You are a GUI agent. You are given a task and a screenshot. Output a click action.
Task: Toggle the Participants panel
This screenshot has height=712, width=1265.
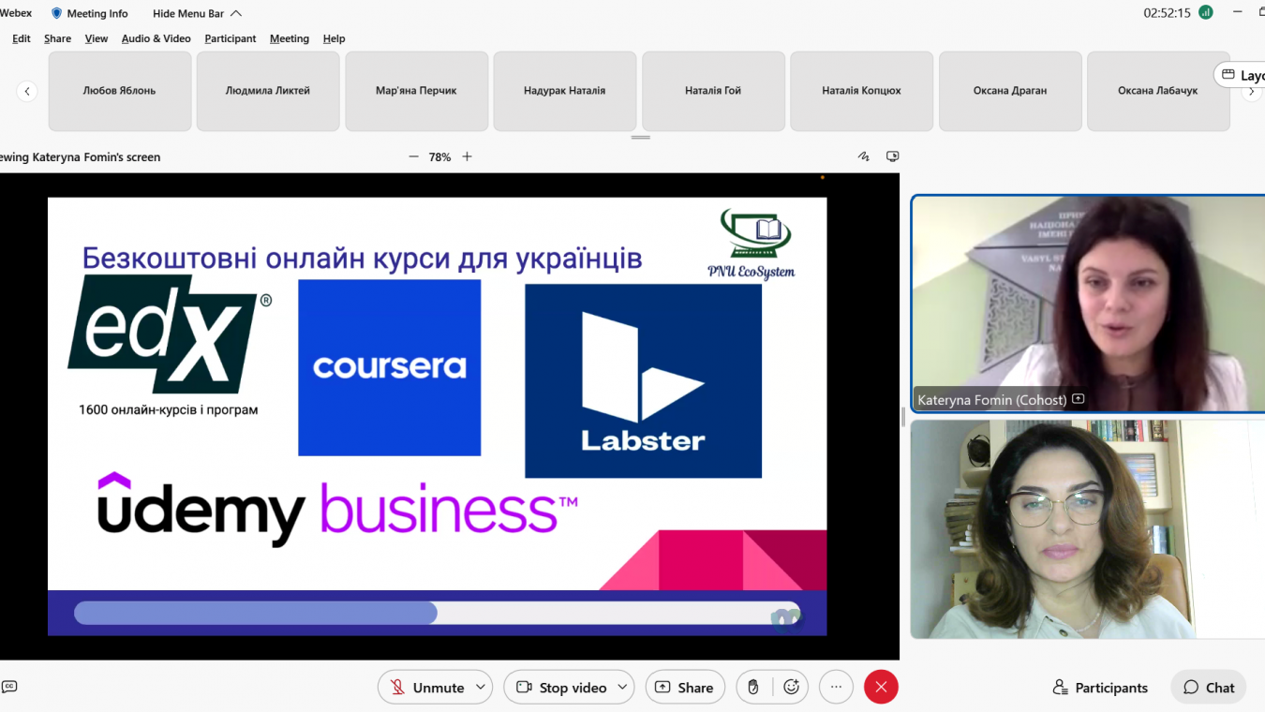point(1100,687)
